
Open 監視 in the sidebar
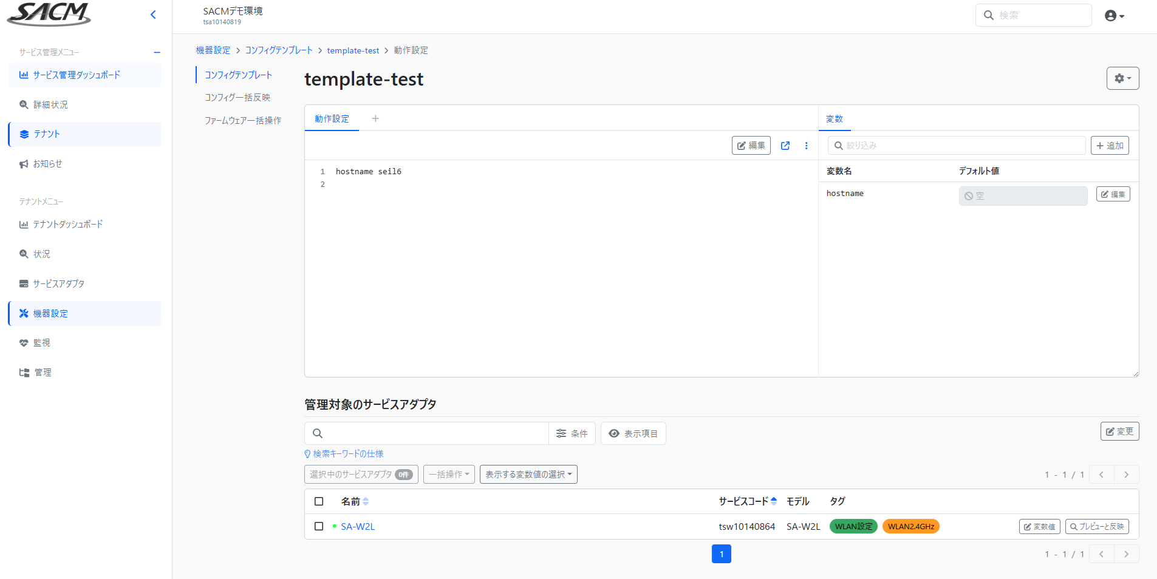[x=41, y=343]
